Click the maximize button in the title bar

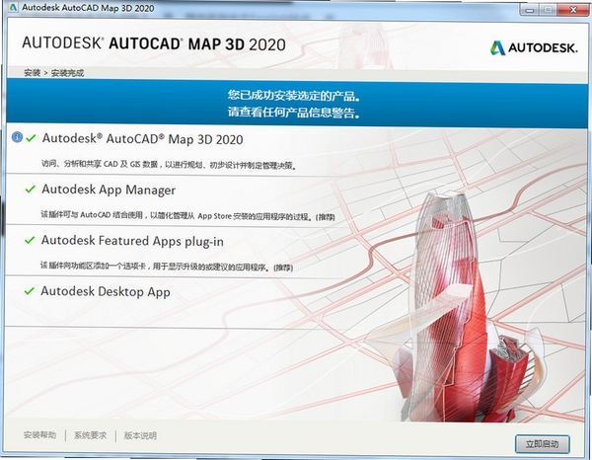coord(549,10)
